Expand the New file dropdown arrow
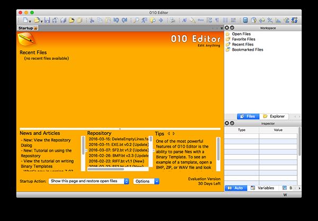The image size is (318, 221). (30, 21)
